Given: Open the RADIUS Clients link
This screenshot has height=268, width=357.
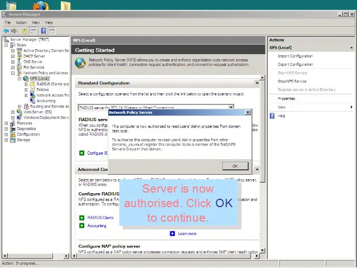Looking at the screenshot, I should pos(100,218).
